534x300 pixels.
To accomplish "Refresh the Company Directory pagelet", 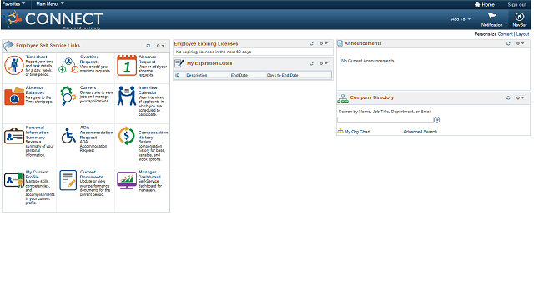I will click(x=508, y=97).
